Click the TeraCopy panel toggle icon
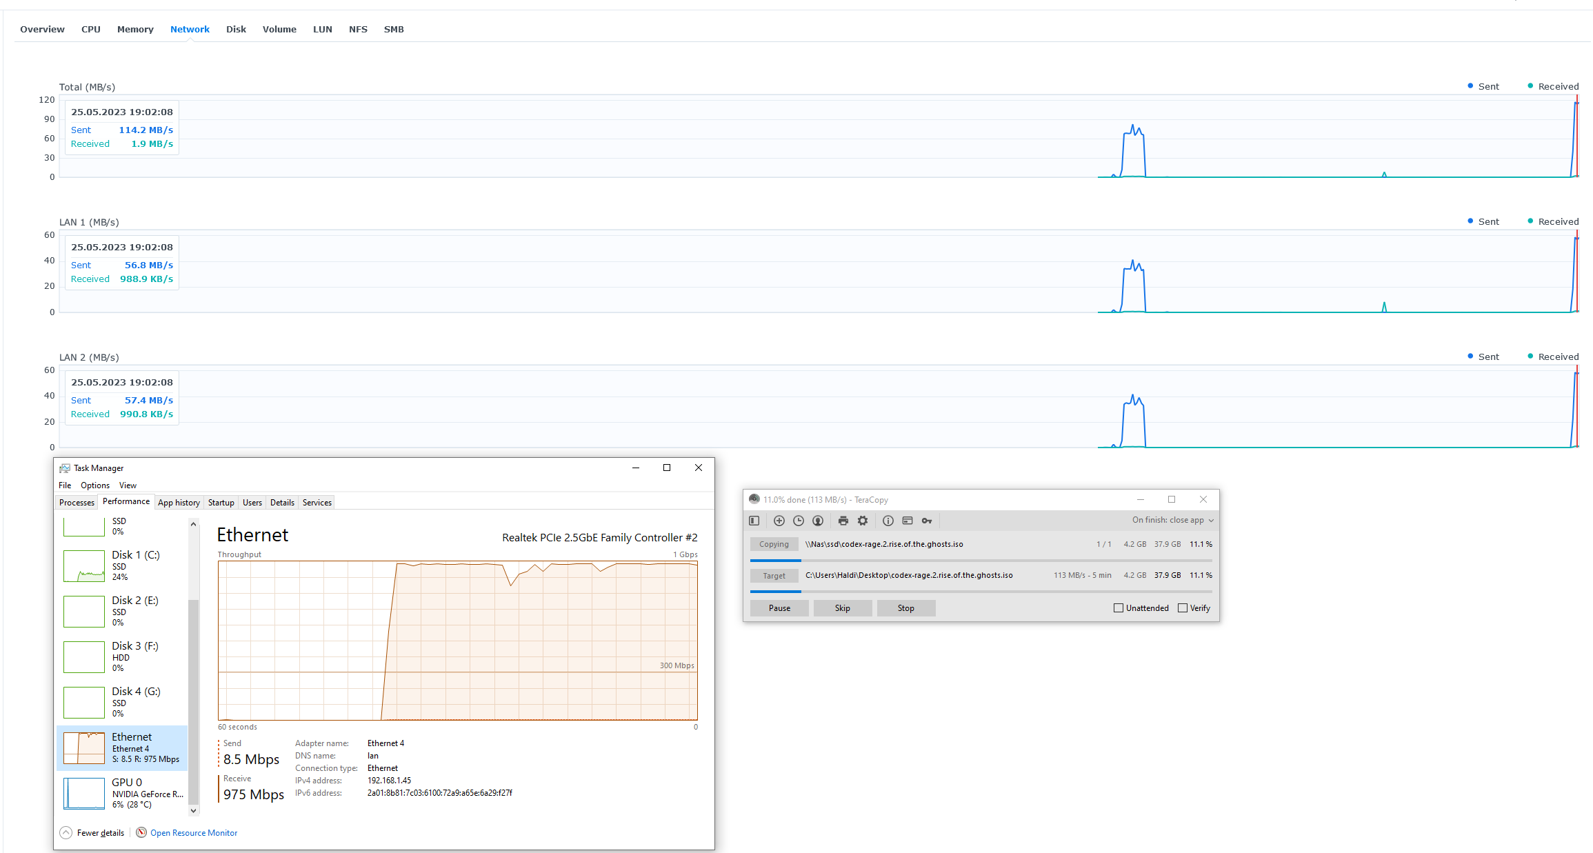1593x853 pixels. [754, 521]
